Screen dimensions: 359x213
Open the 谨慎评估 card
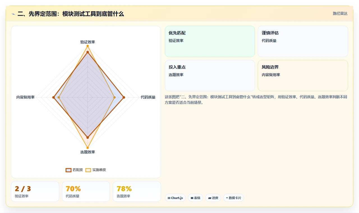303,41
